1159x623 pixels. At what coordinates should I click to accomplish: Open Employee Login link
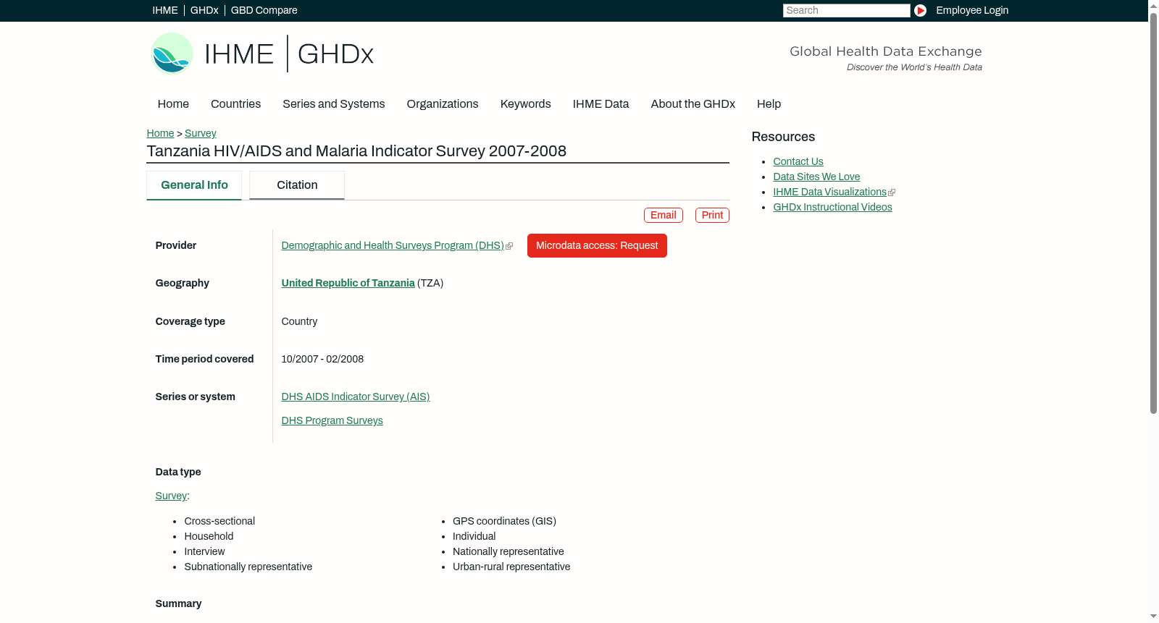(x=971, y=10)
